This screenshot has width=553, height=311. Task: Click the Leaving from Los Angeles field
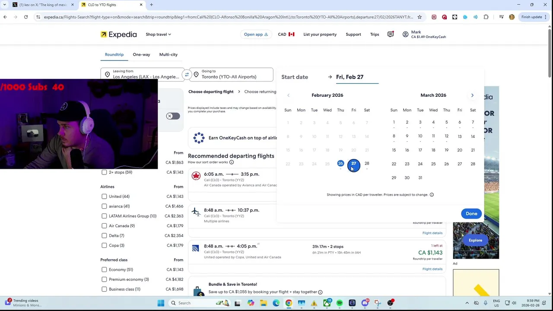tap(143, 75)
